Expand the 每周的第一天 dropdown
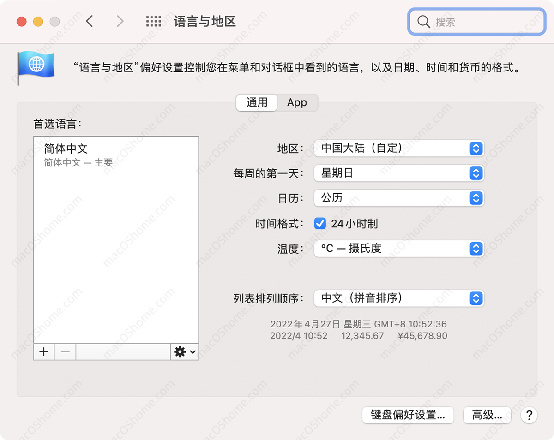 point(399,173)
